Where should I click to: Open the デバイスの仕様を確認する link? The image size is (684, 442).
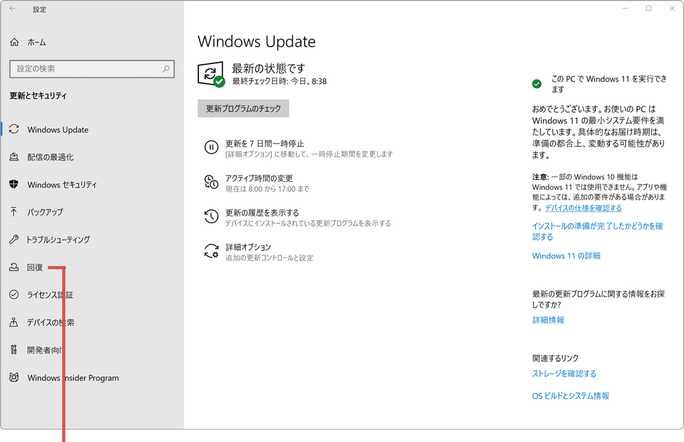(x=583, y=208)
